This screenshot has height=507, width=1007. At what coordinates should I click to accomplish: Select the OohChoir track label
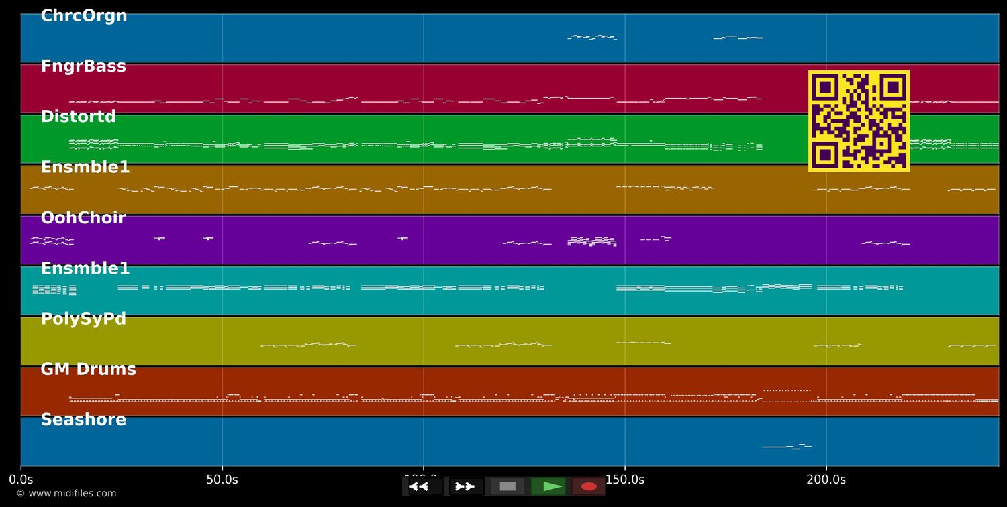[x=83, y=218]
